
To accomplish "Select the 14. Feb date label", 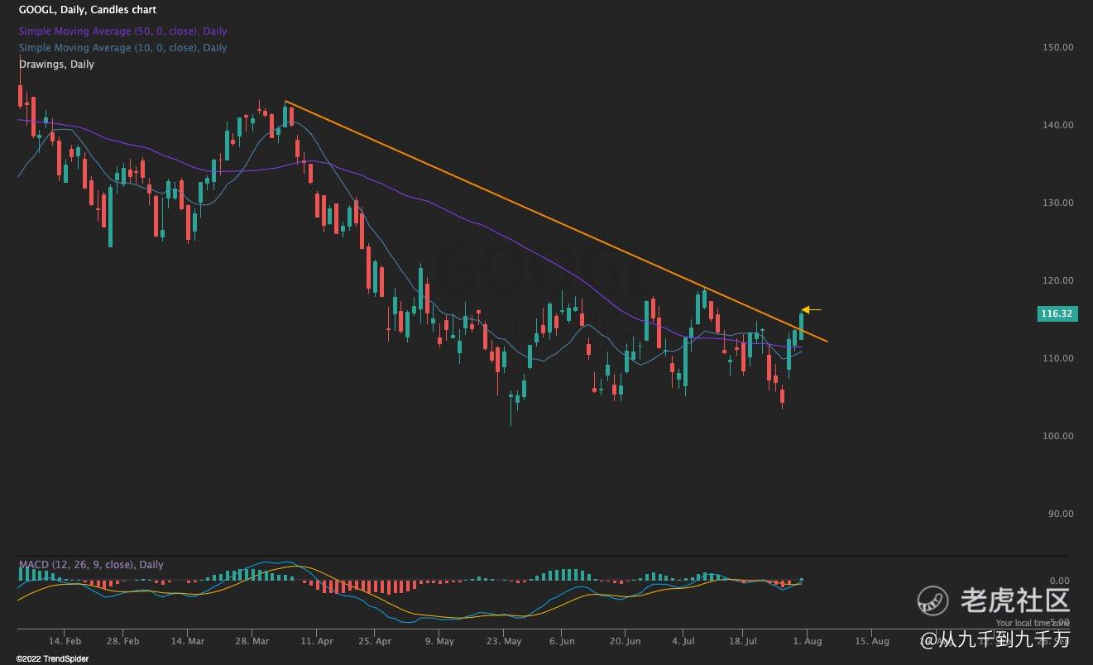I will (65, 641).
